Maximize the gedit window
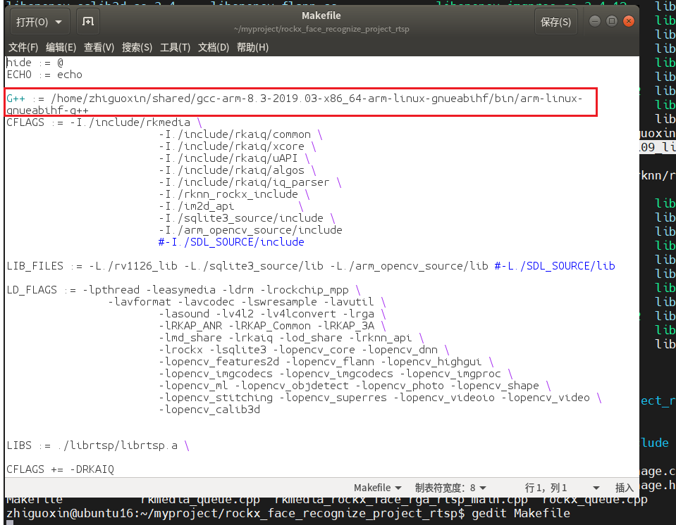Screen dimensions: 676x525 click(x=612, y=21)
